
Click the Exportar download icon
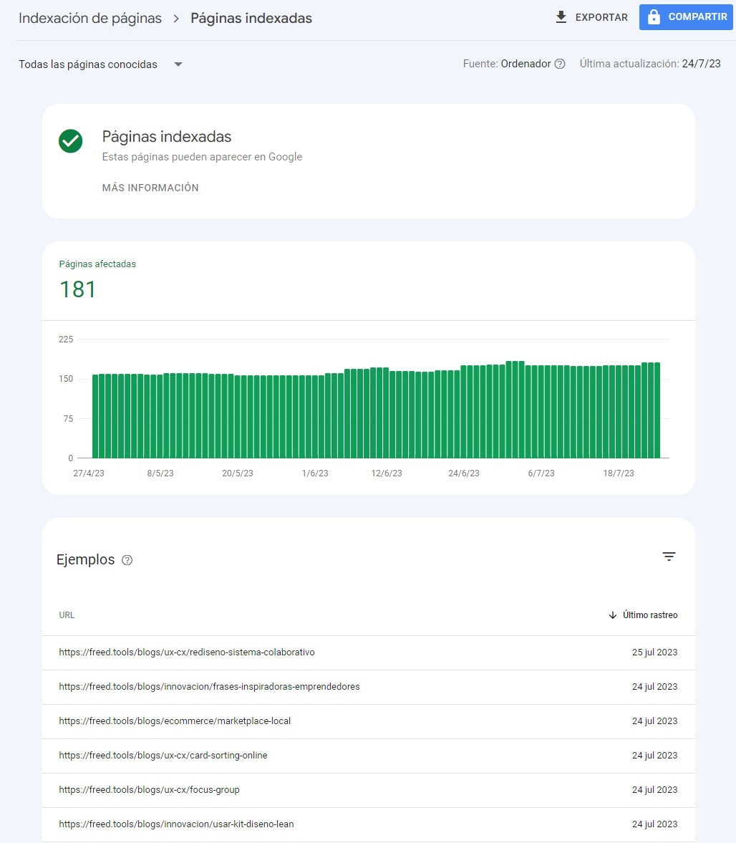point(561,17)
